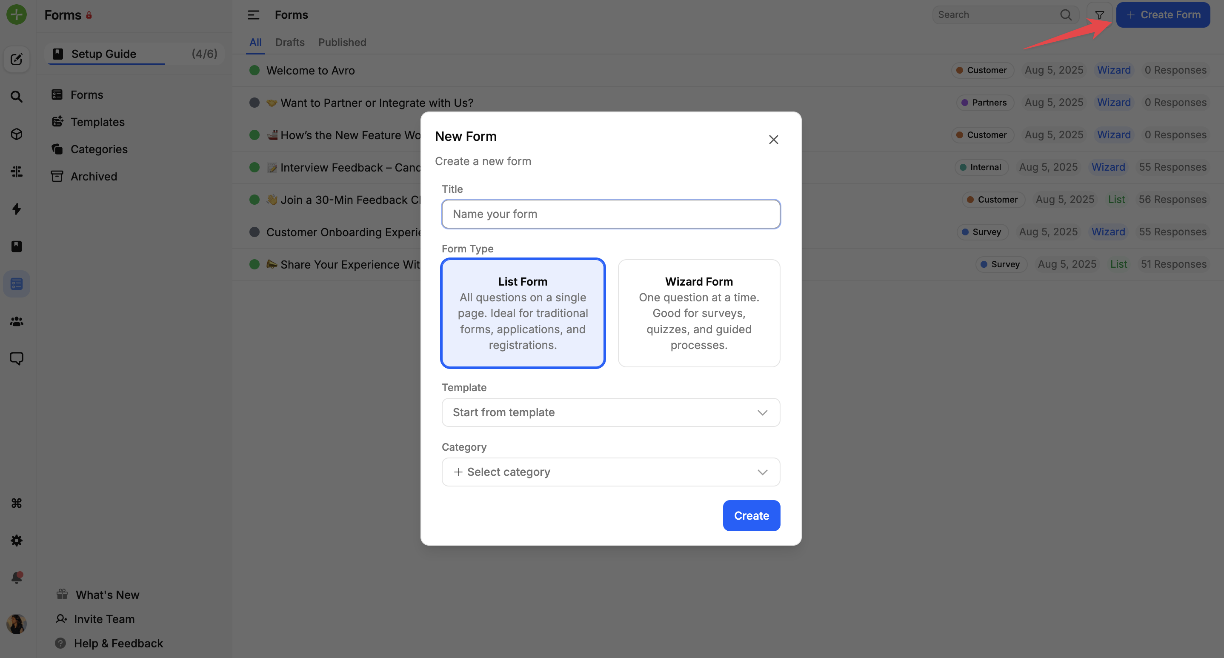Open the bookmark guide icon in left rail

coord(17,246)
